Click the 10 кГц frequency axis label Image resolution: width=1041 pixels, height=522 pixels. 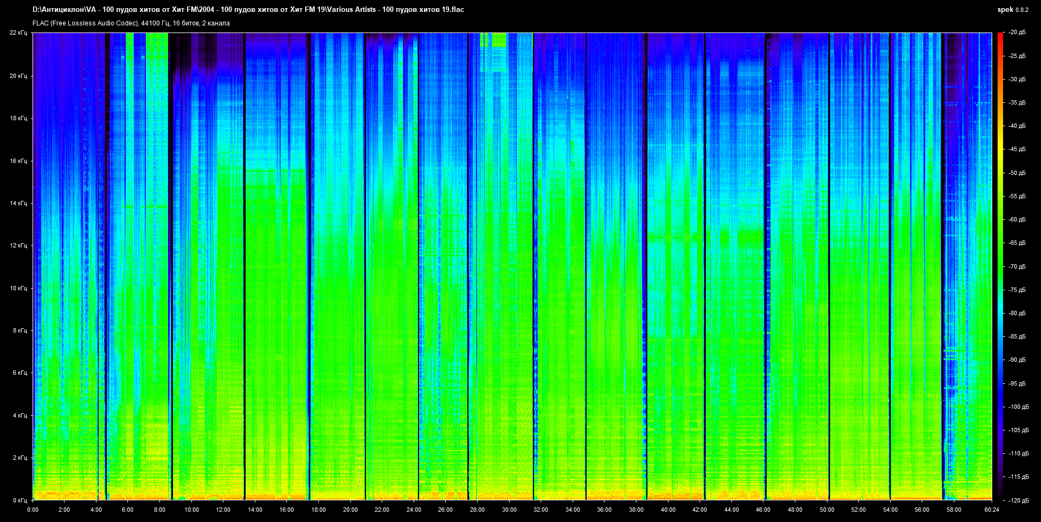pyautogui.click(x=18, y=288)
